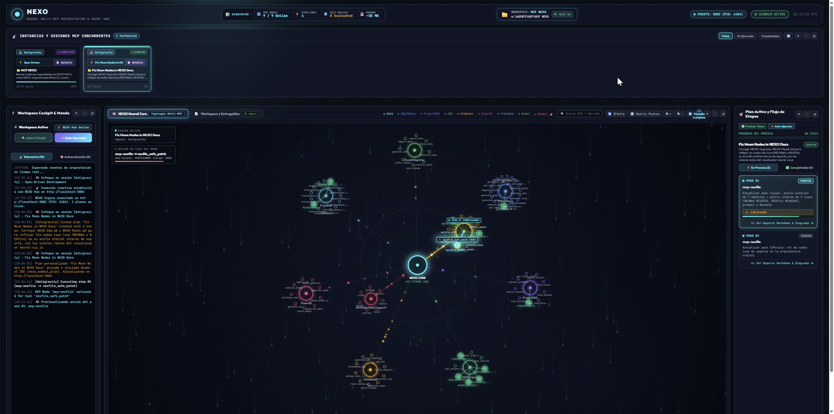Pop out the Workspace Cockpit & Mando panel
This screenshot has width=834, height=414.
click(x=92, y=113)
